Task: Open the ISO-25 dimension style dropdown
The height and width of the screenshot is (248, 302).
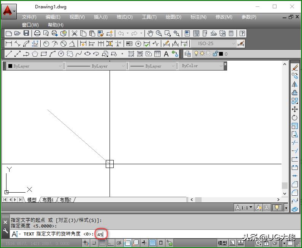Action: coord(213,44)
